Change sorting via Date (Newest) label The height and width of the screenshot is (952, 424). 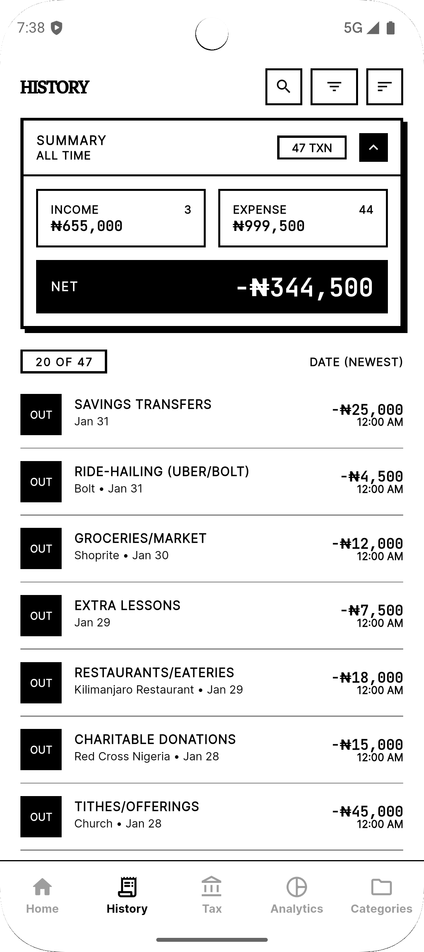click(x=356, y=362)
